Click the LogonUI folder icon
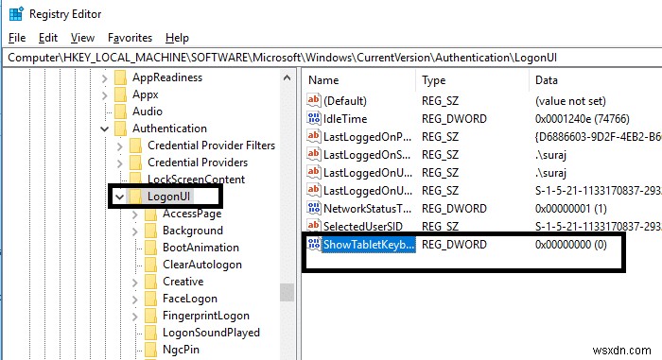This screenshot has height=360, width=662. tap(136, 197)
